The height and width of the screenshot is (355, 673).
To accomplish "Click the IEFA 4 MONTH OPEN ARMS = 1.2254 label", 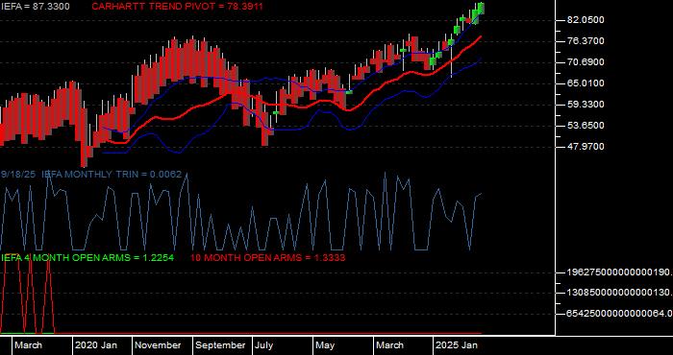I will coord(87,258).
